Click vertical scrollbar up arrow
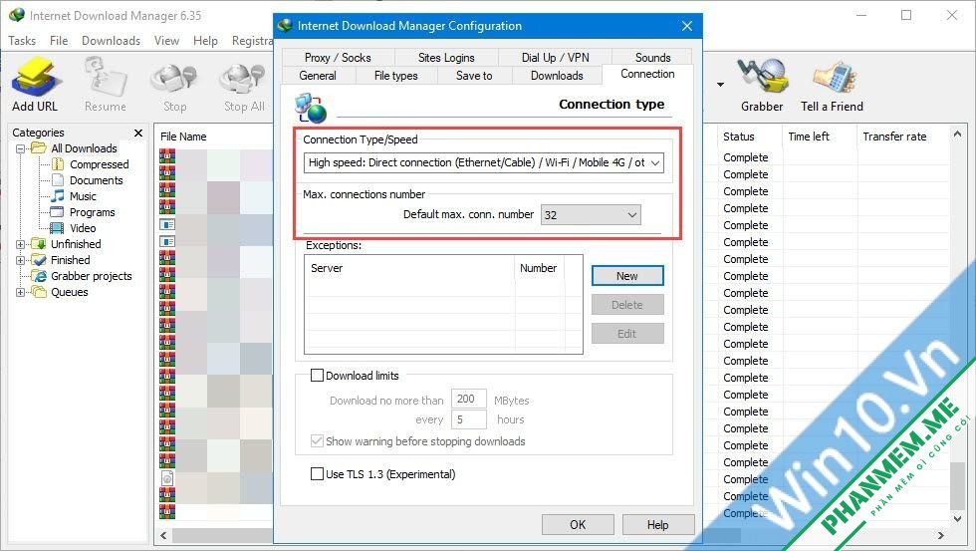Image resolution: width=976 pixels, height=551 pixels. tap(957, 134)
